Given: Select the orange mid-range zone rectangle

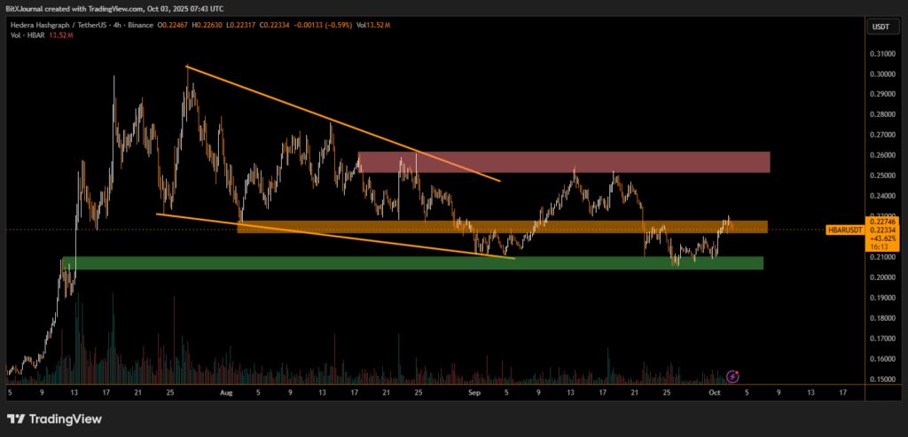Looking at the screenshot, I should click(502, 227).
